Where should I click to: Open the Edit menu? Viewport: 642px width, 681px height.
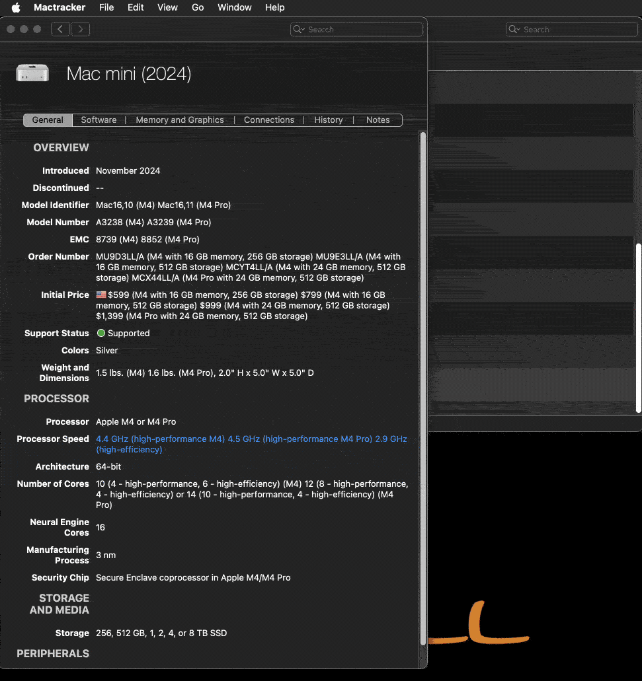(136, 7)
